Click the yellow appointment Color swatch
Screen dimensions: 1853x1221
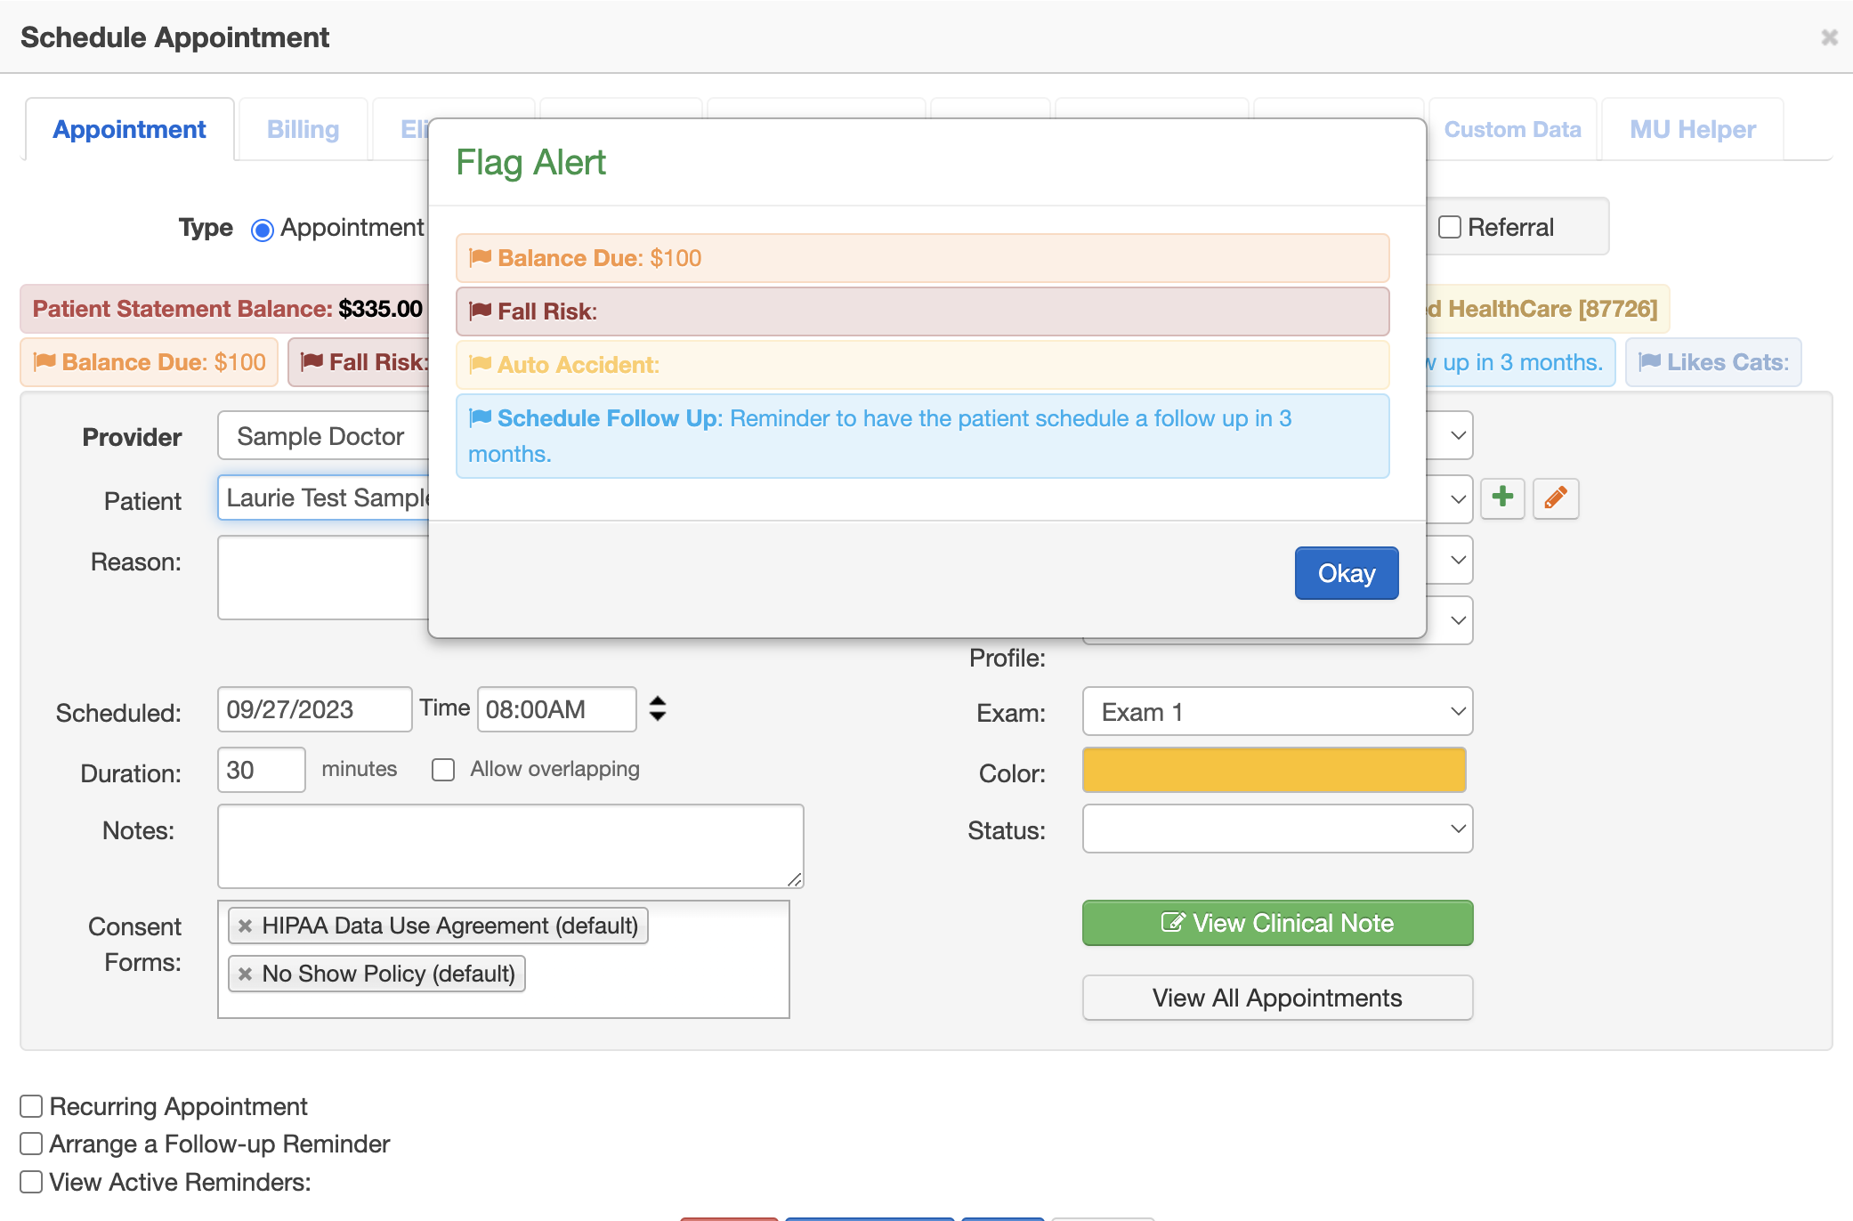pyautogui.click(x=1274, y=770)
